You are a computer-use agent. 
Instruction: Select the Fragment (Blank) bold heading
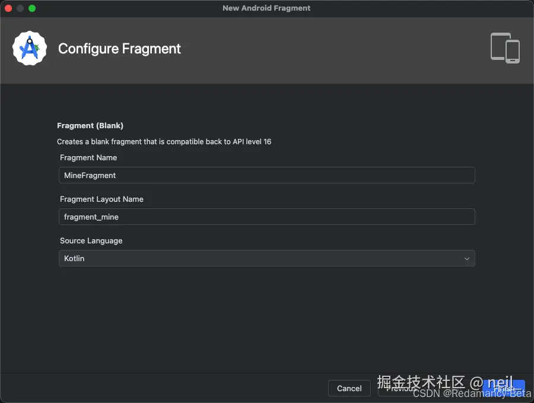(x=90, y=126)
